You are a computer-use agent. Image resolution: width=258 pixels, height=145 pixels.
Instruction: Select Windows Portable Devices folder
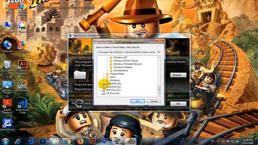127,64
